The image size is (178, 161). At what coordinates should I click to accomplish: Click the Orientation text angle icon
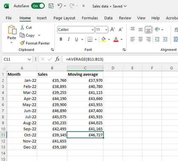pos(157,29)
